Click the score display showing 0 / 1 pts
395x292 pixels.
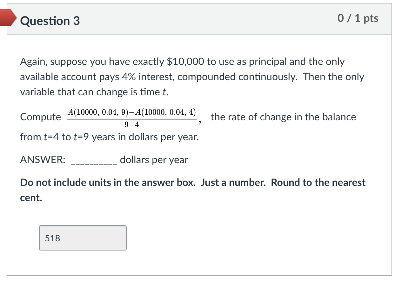pyautogui.click(x=358, y=18)
